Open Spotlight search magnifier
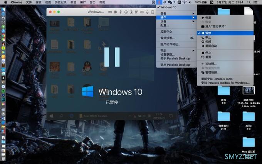This screenshot has height=164, width=262. tap(249, 2)
